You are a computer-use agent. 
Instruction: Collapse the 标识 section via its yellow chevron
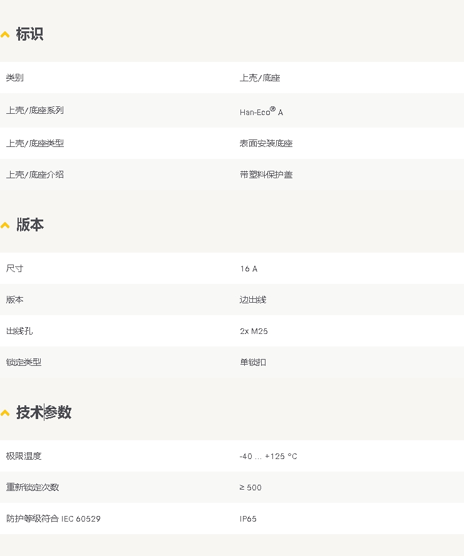point(5,34)
